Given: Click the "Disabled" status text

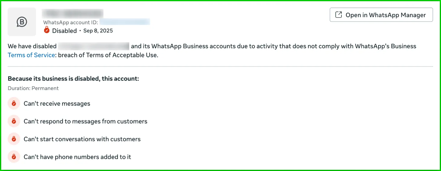Looking at the screenshot, I should (x=64, y=31).
